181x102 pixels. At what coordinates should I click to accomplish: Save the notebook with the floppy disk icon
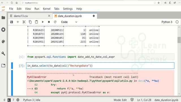(12, 22)
